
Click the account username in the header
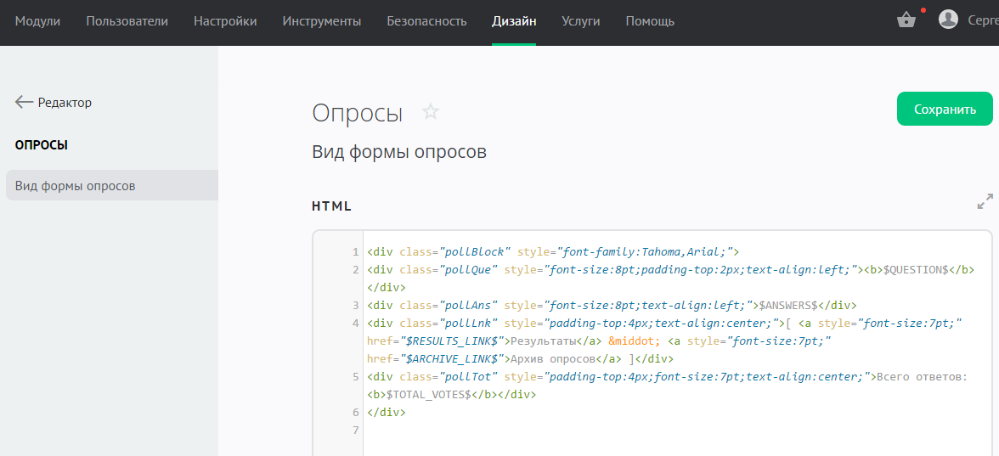point(982,21)
